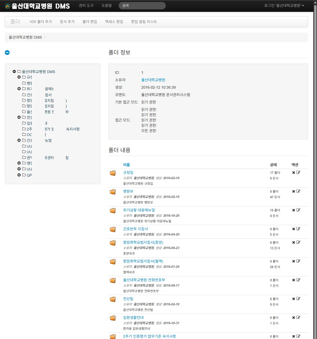Choose 서브 폴더 추가
This screenshot has width=317, height=339.
click(x=41, y=22)
